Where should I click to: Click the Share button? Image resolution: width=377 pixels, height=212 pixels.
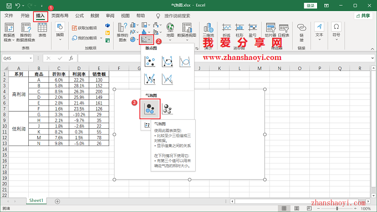point(363,16)
